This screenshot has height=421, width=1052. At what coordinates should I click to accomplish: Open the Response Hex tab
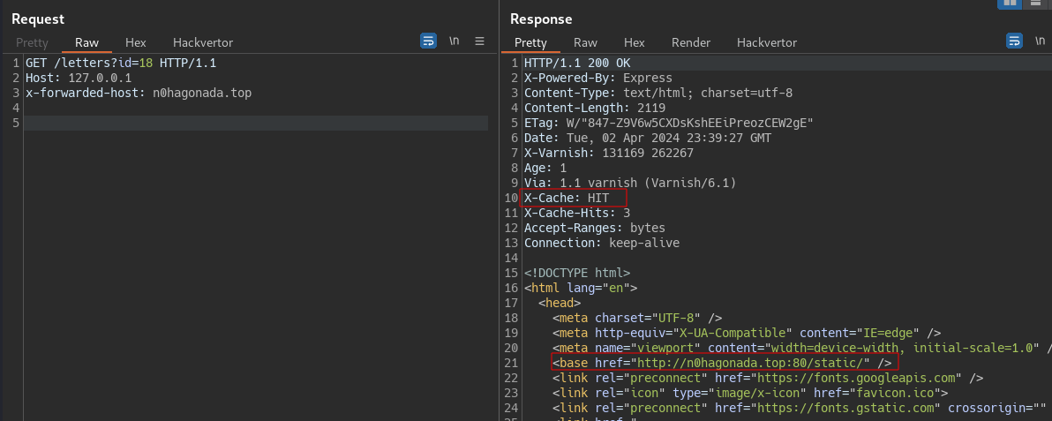coord(635,42)
